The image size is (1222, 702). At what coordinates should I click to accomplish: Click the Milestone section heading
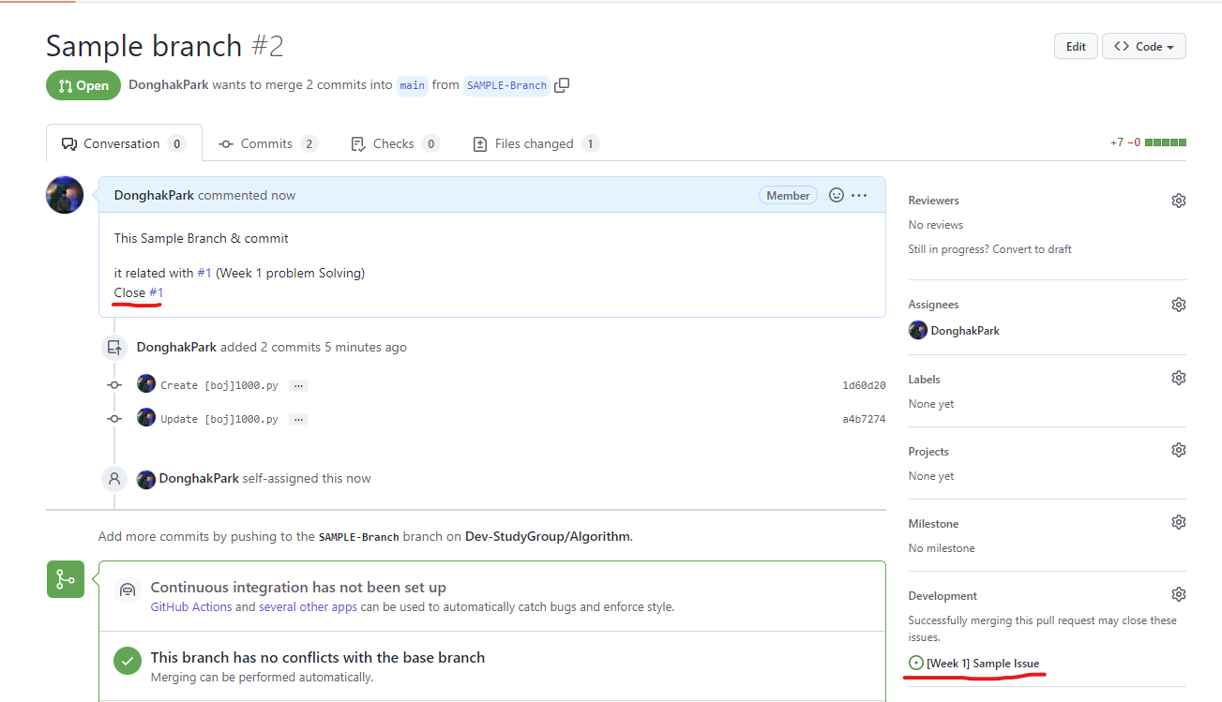pyautogui.click(x=933, y=523)
